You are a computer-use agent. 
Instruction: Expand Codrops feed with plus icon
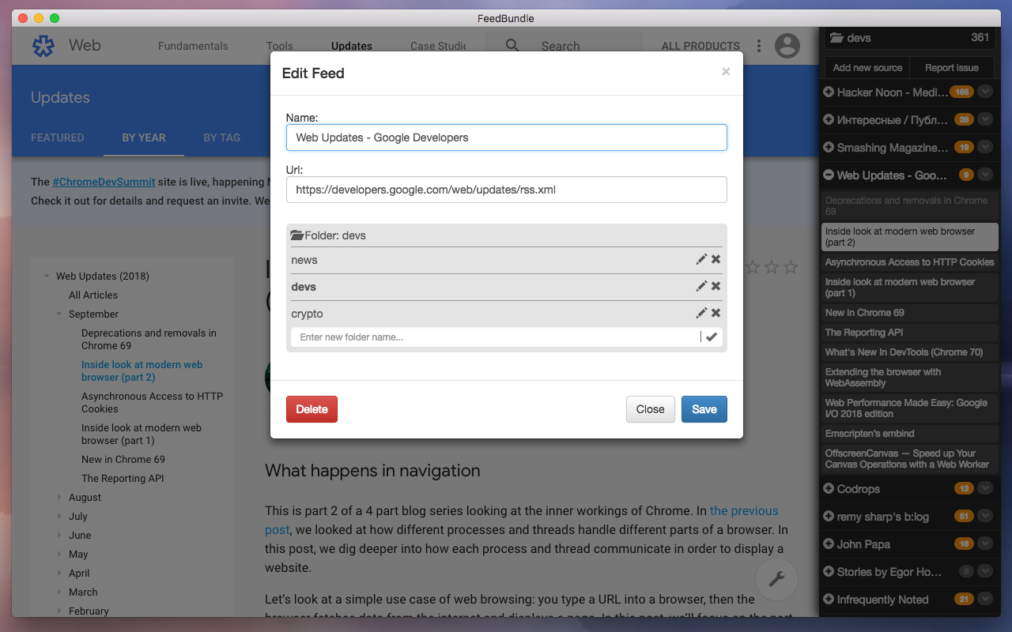829,489
